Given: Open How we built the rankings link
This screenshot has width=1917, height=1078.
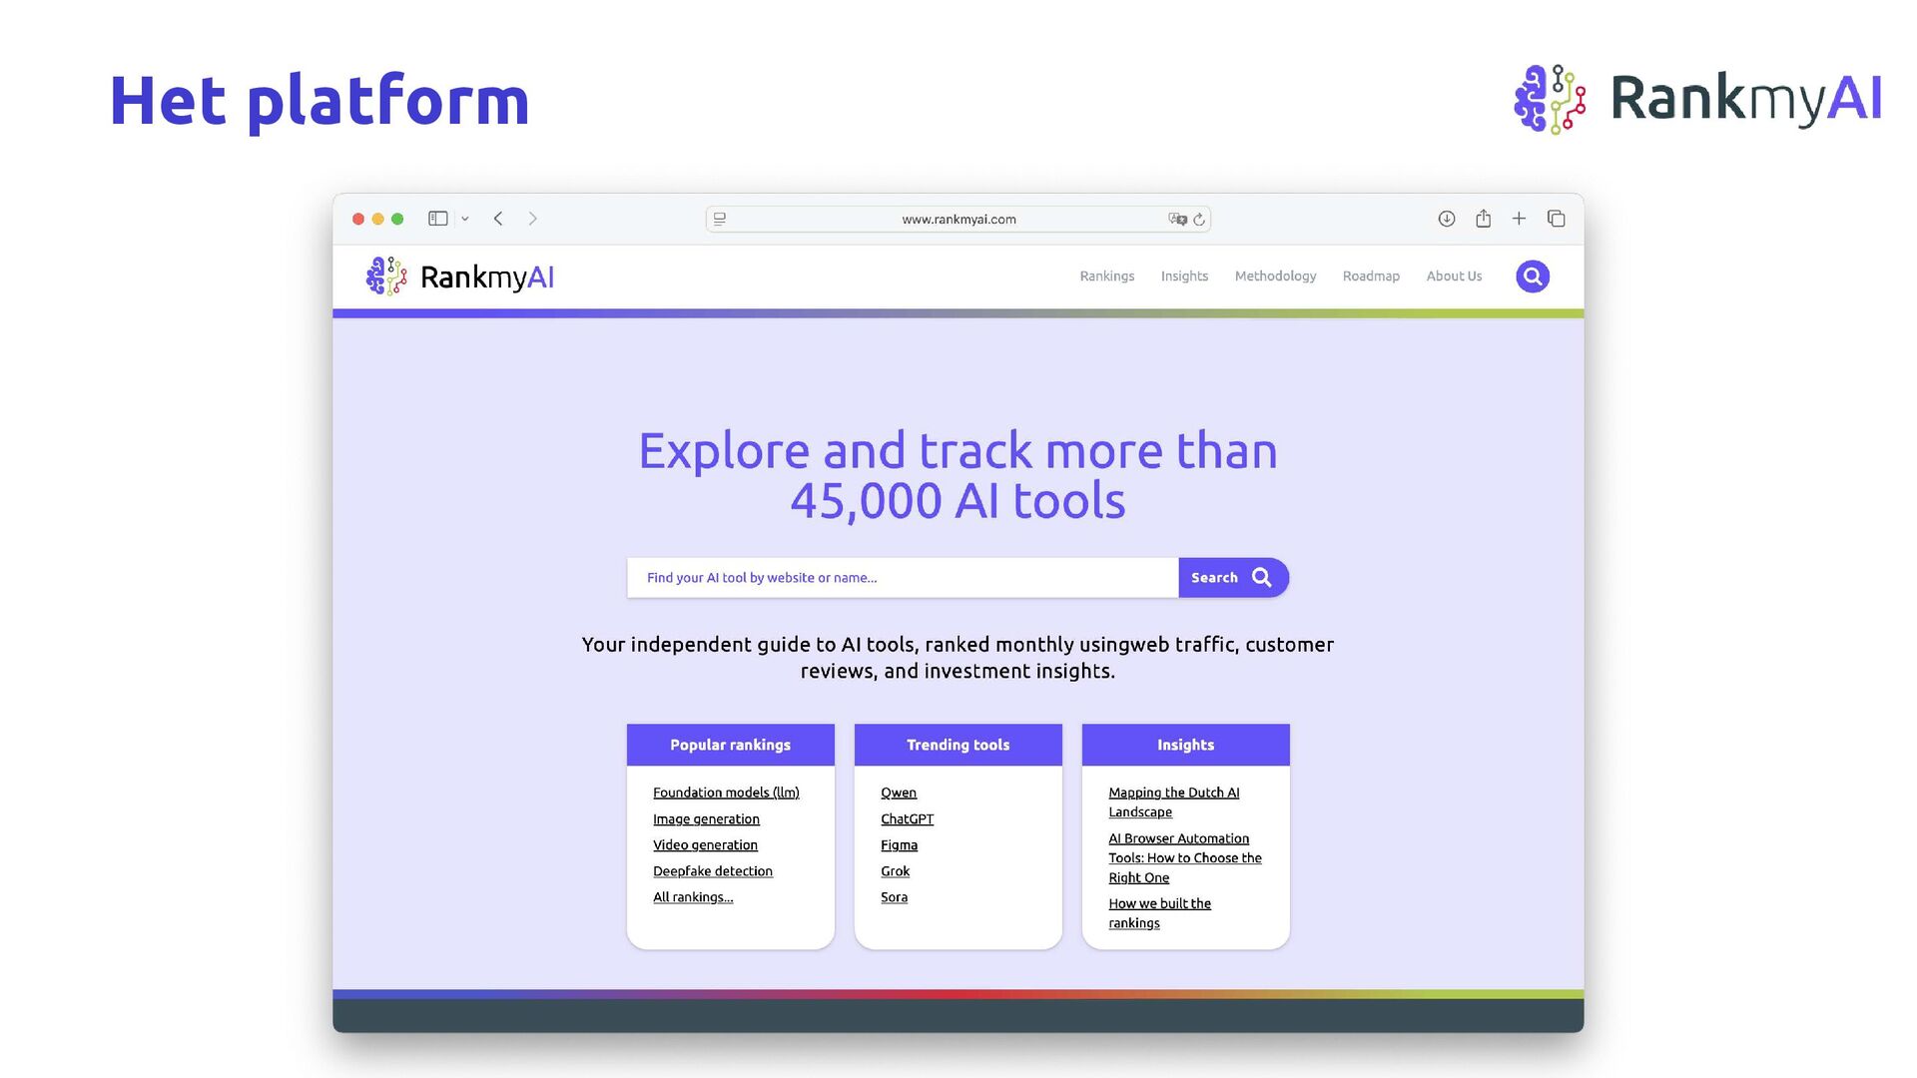Looking at the screenshot, I should tap(1159, 913).
